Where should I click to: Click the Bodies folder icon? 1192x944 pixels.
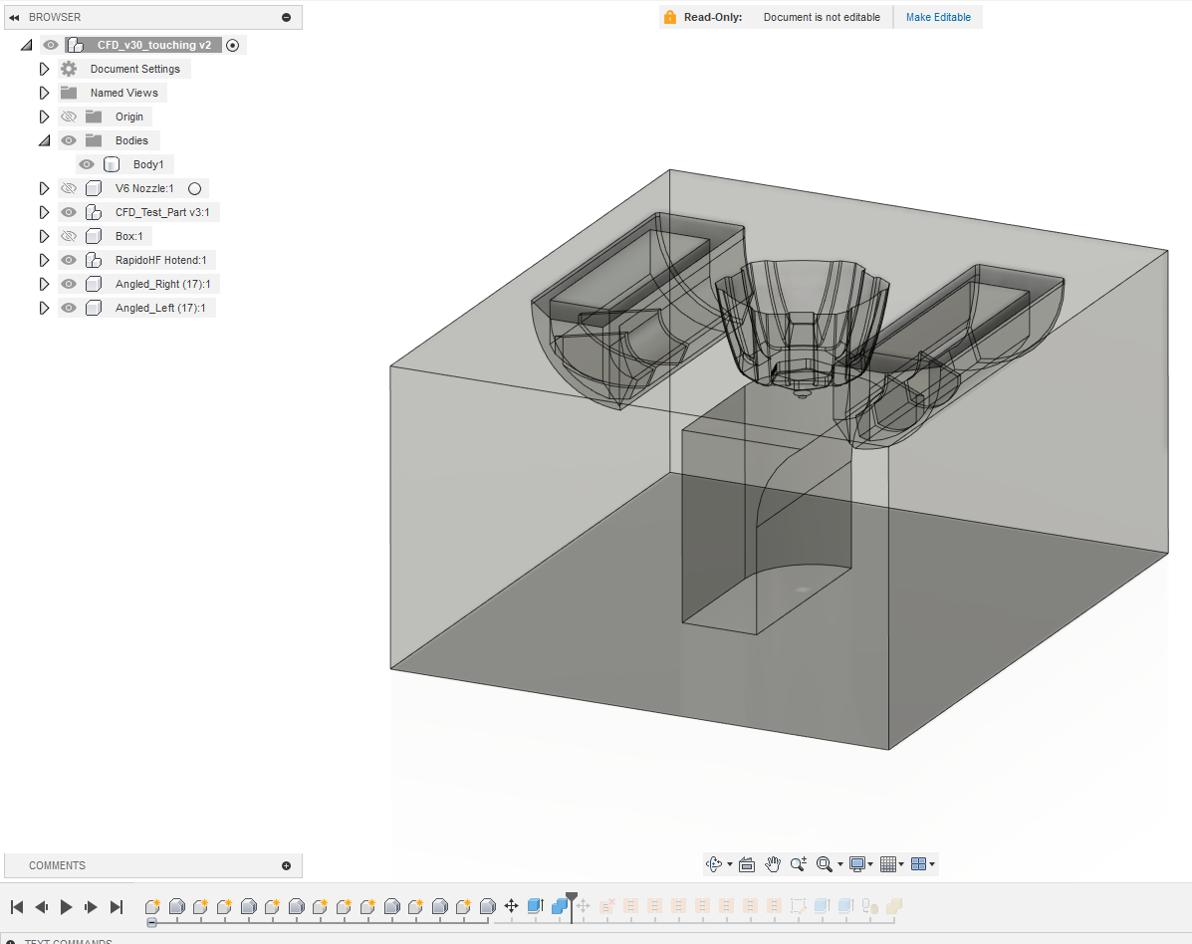point(94,140)
